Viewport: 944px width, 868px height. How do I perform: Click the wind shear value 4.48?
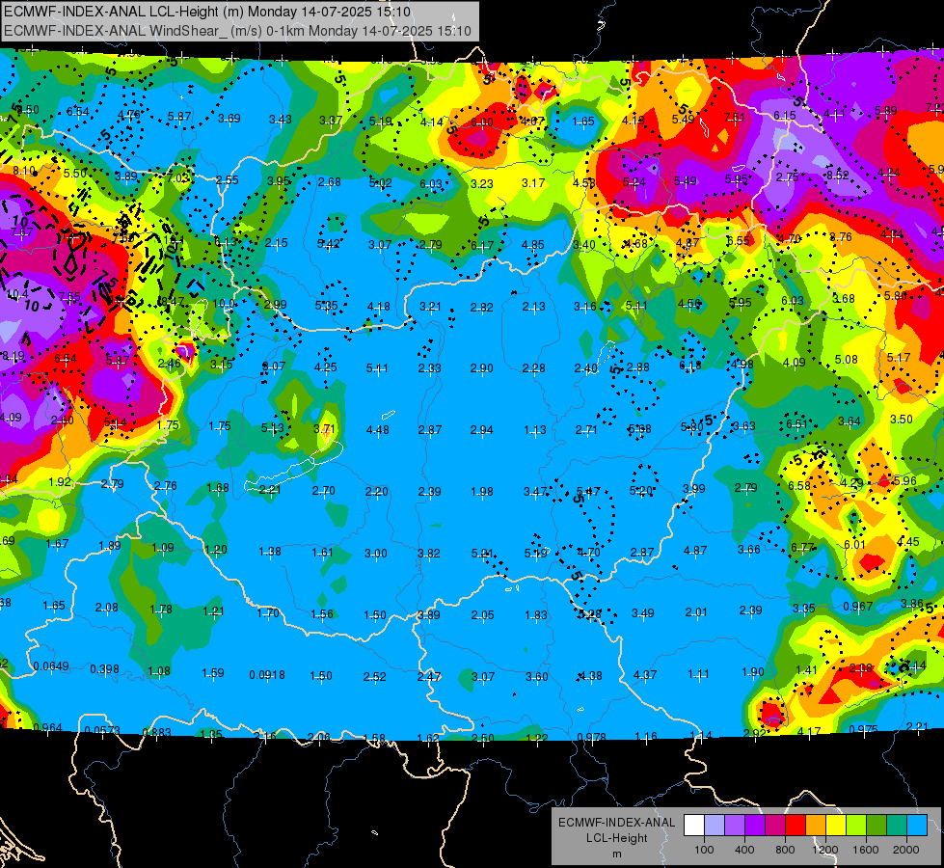[x=377, y=430]
